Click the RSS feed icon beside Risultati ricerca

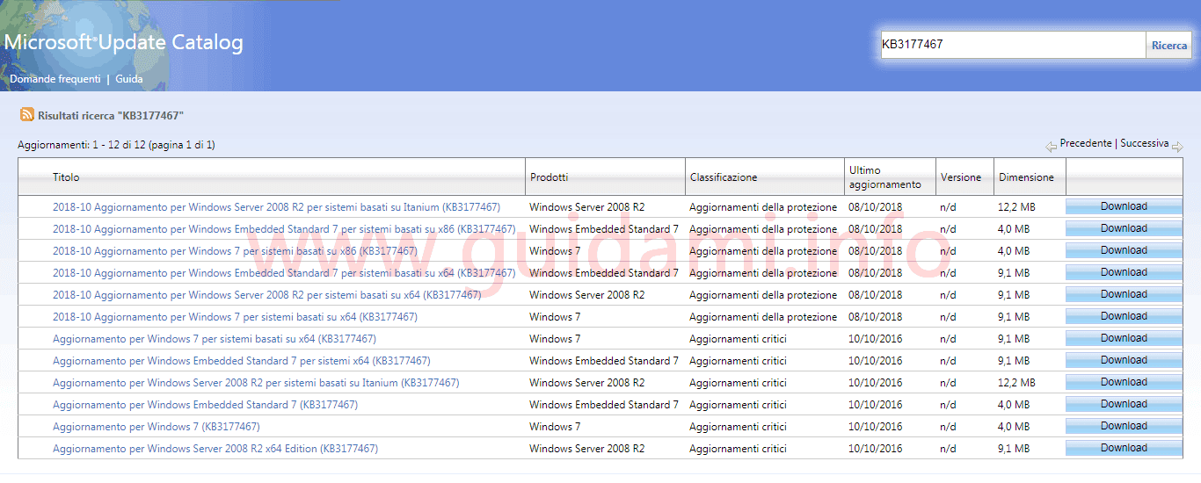(x=27, y=115)
